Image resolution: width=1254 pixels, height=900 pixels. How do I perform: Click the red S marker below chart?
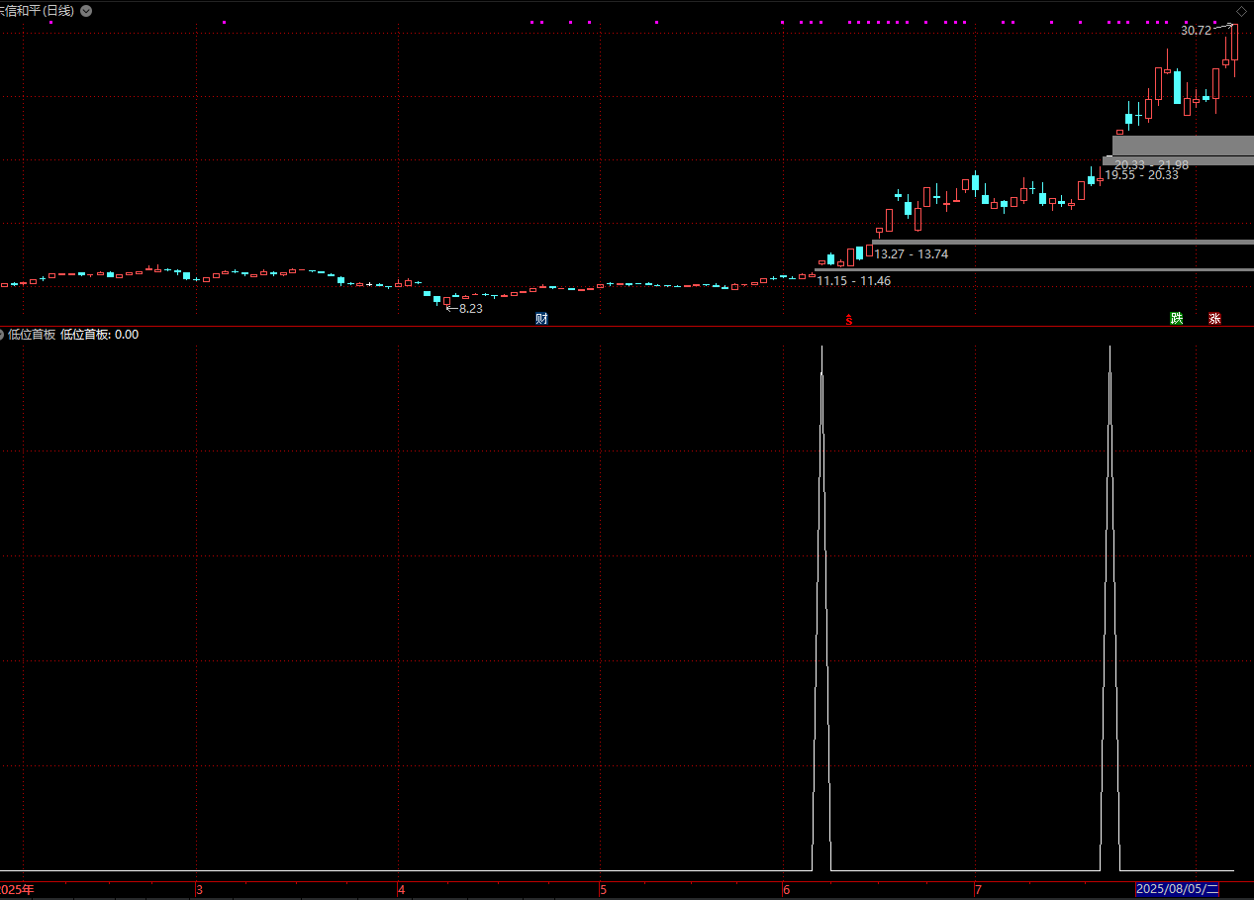tap(848, 319)
